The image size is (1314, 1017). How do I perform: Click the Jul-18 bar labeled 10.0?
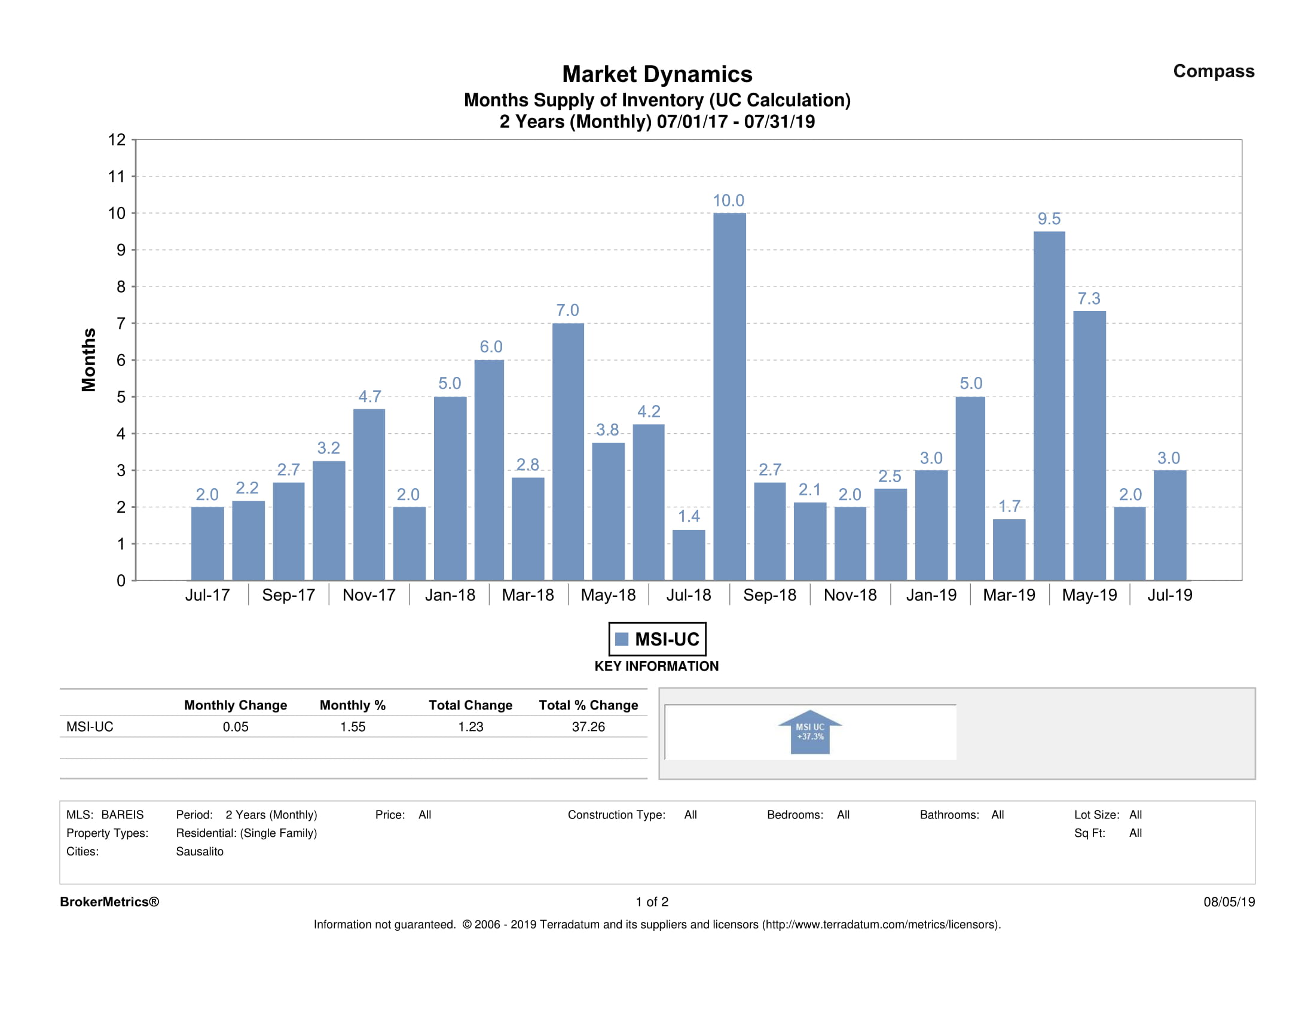coord(729,396)
